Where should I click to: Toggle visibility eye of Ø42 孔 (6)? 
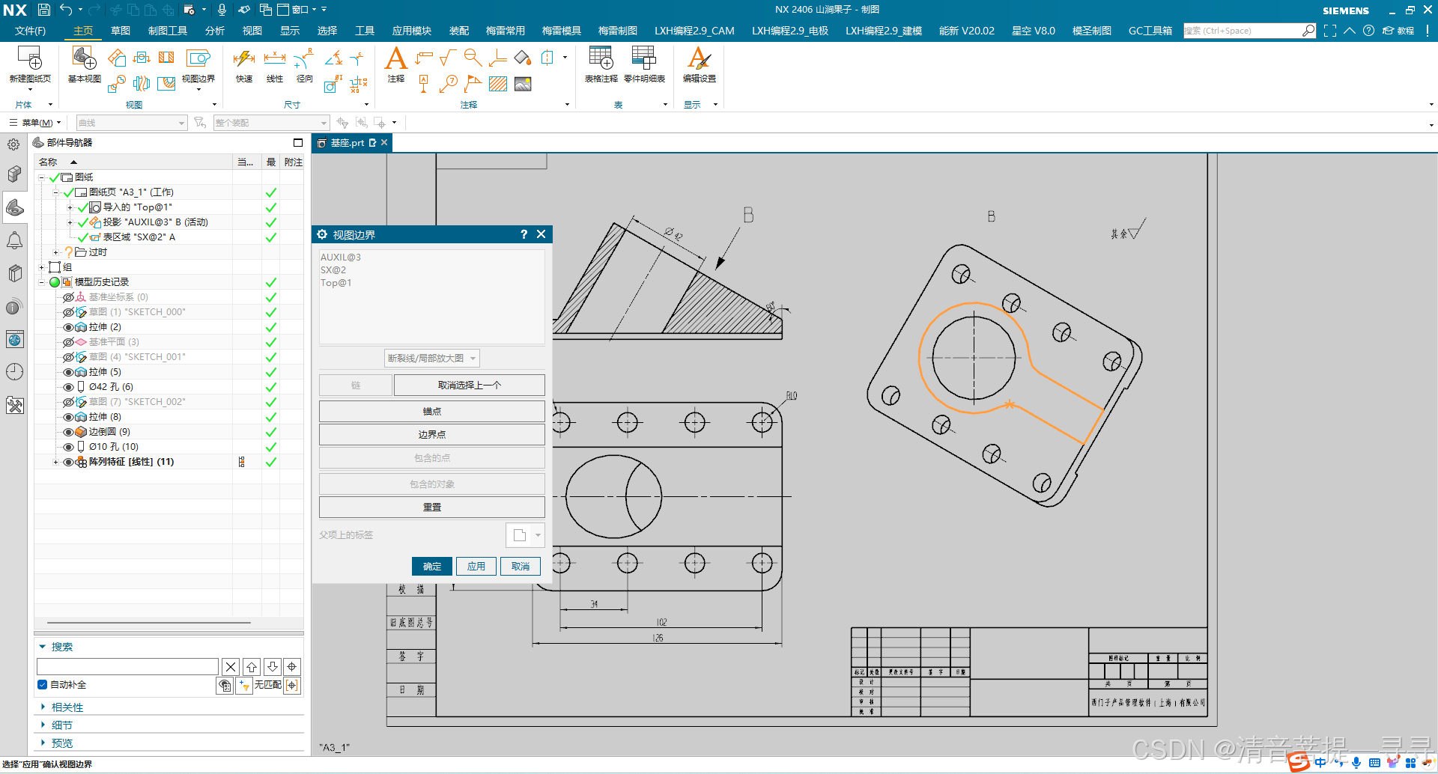68,387
